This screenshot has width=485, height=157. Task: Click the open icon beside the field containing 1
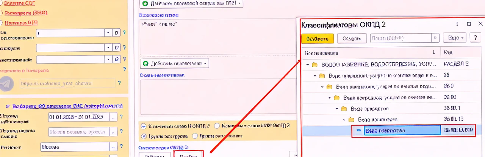coord(117,33)
